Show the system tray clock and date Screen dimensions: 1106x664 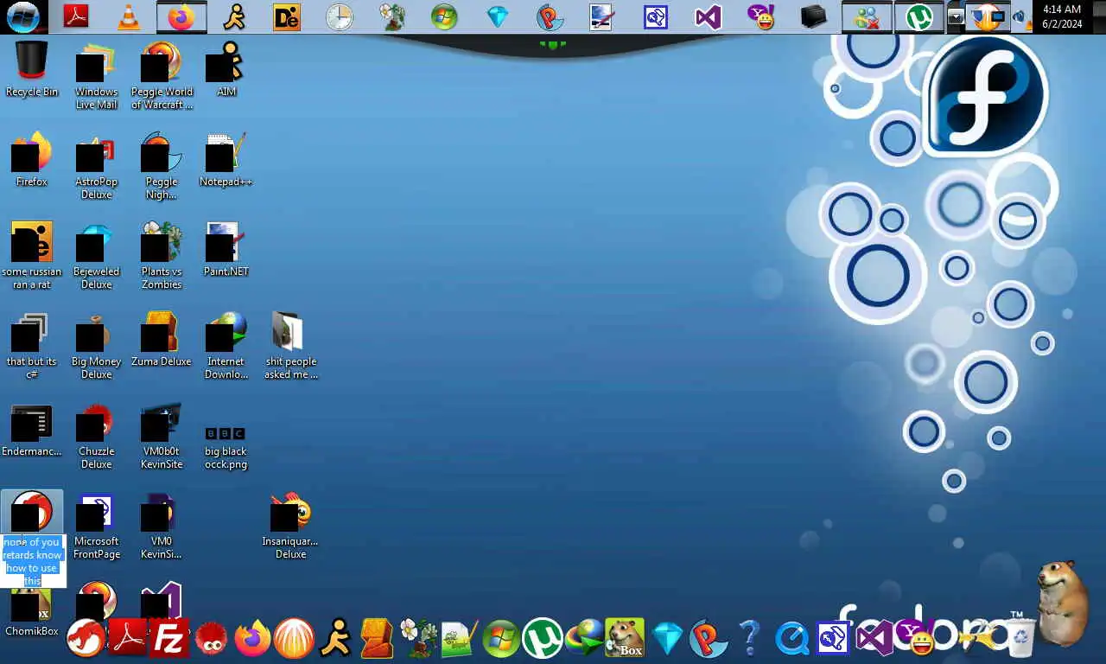[1062, 16]
